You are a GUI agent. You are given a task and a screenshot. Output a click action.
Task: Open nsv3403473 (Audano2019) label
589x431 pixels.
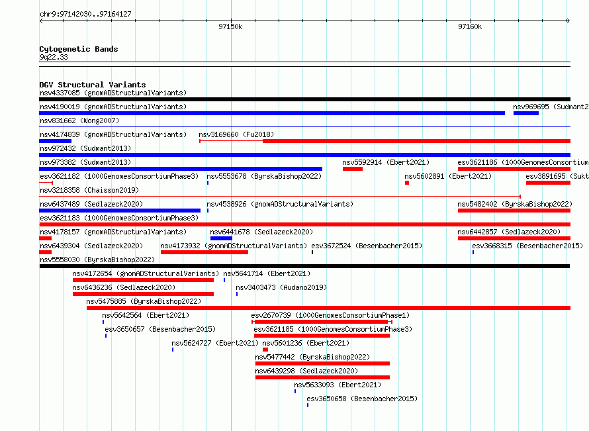(x=281, y=287)
